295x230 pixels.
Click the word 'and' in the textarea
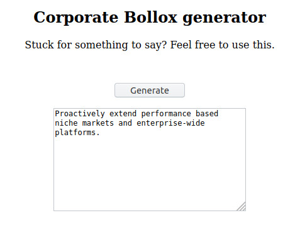click(x=125, y=123)
